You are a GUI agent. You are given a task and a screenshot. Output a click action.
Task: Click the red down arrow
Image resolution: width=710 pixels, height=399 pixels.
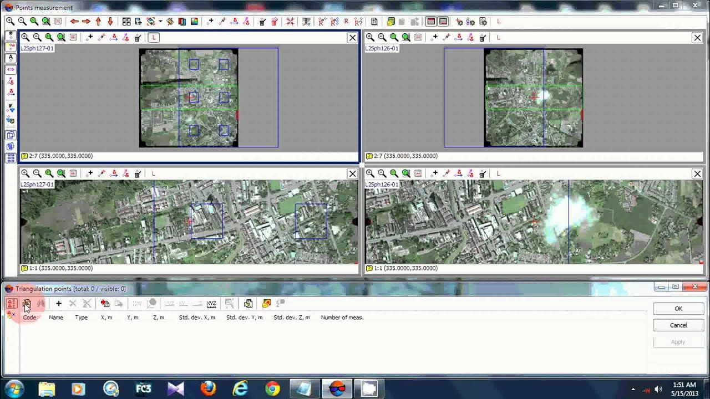[x=110, y=21]
